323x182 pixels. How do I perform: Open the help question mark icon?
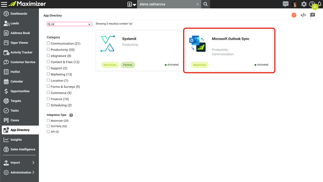312,4
